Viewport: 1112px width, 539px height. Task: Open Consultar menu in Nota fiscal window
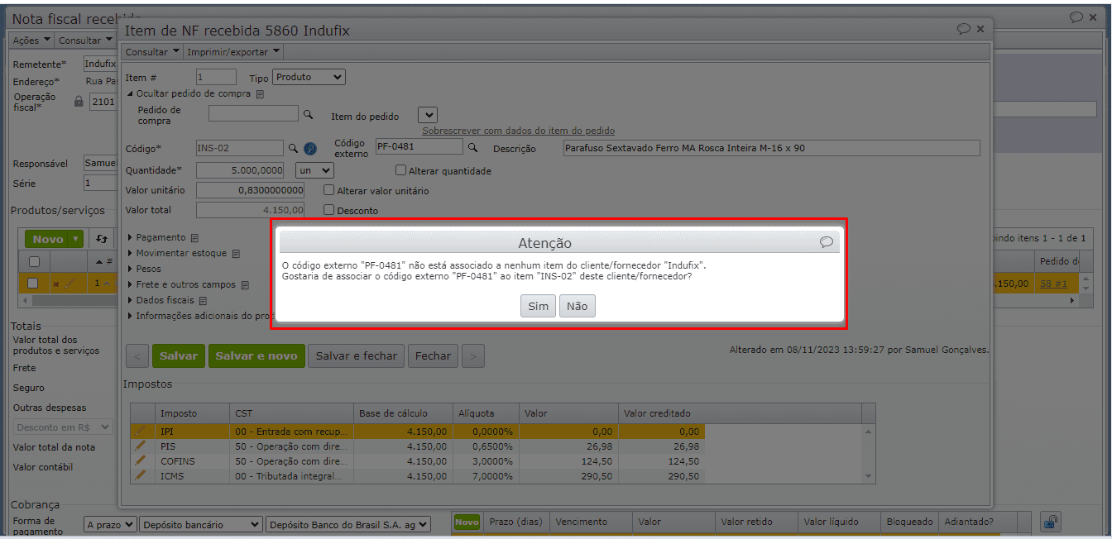[85, 40]
